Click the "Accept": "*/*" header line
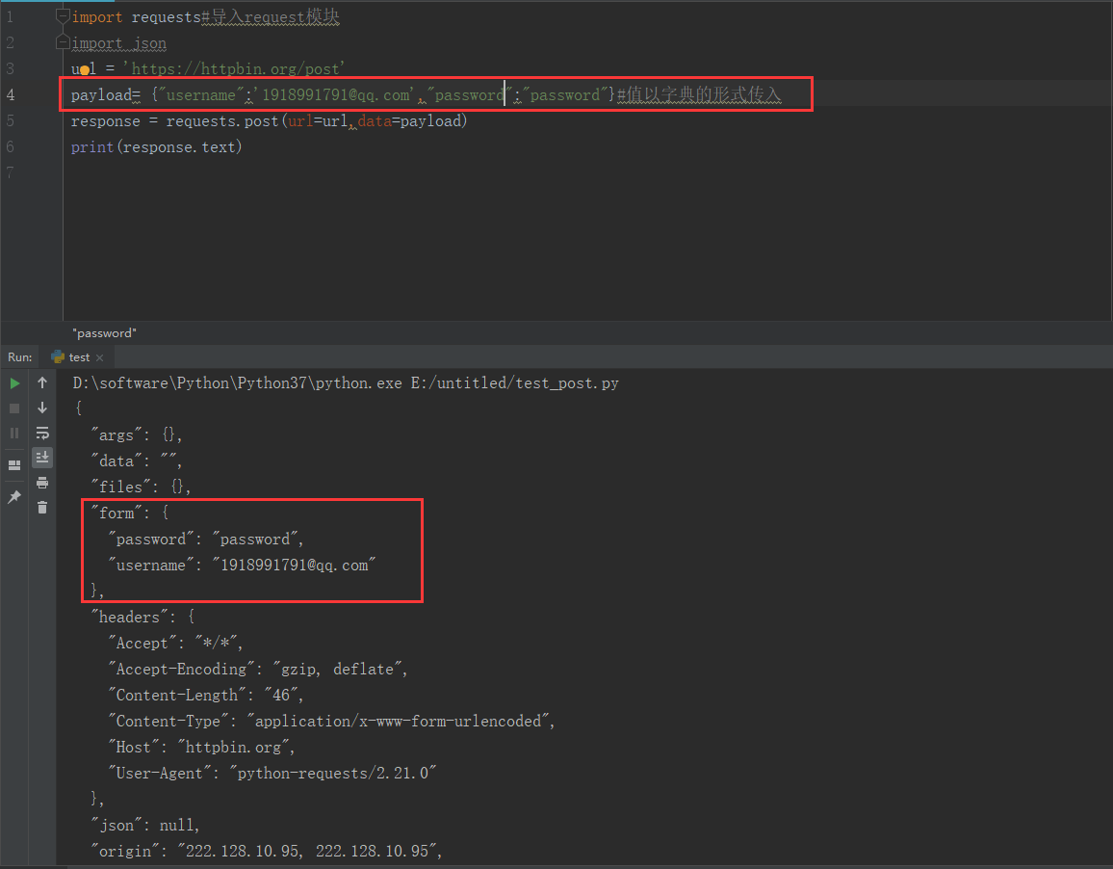This screenshot has height=869, width=1113. pyautogui.click(x=175, y=643)
